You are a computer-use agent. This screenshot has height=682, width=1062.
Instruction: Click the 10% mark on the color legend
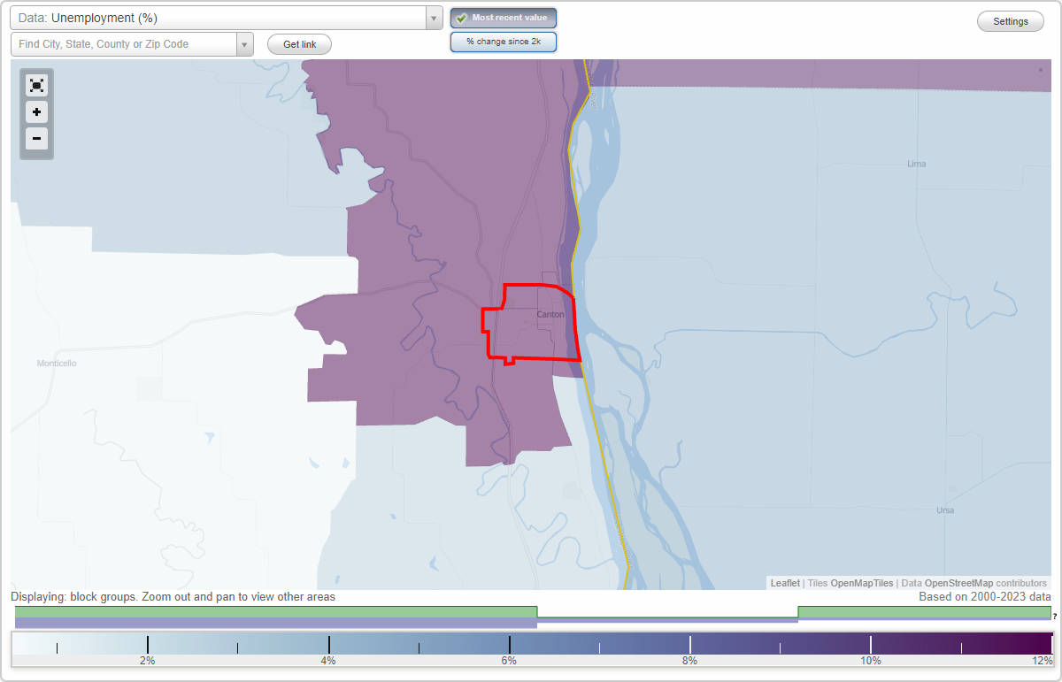click(871, 660)
